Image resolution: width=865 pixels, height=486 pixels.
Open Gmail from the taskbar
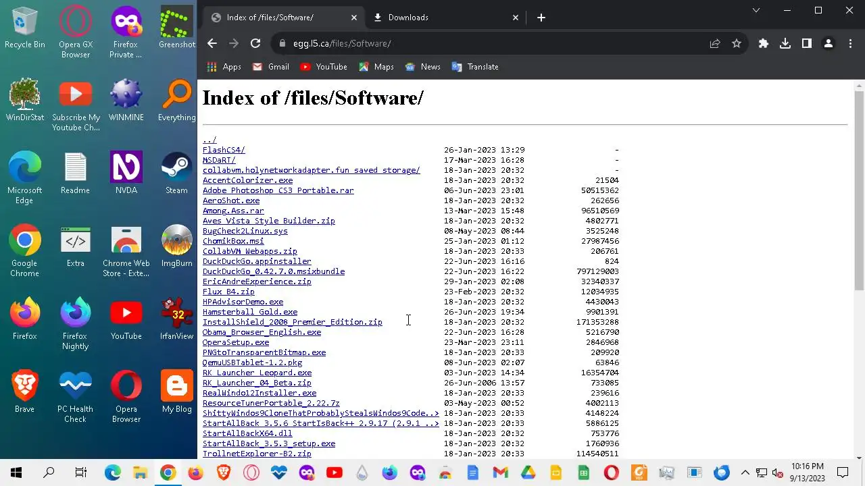[500, 473]
